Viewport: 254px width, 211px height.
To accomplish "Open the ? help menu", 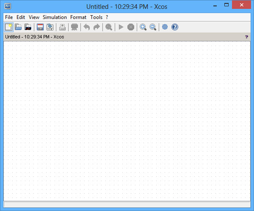I will 107,17.
